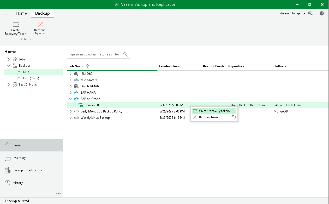The height and width of the screenshot is (204, 329).
Task: Sort by the Platform column
Action: click(280, 66)
